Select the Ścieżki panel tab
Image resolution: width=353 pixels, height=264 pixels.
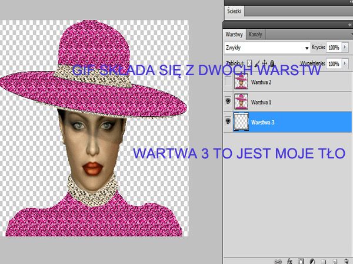pyautogui.click(x=236, y=11)
